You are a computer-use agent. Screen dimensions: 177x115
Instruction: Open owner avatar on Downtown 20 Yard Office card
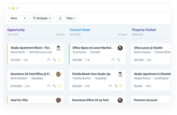click(x=58, y=74)
